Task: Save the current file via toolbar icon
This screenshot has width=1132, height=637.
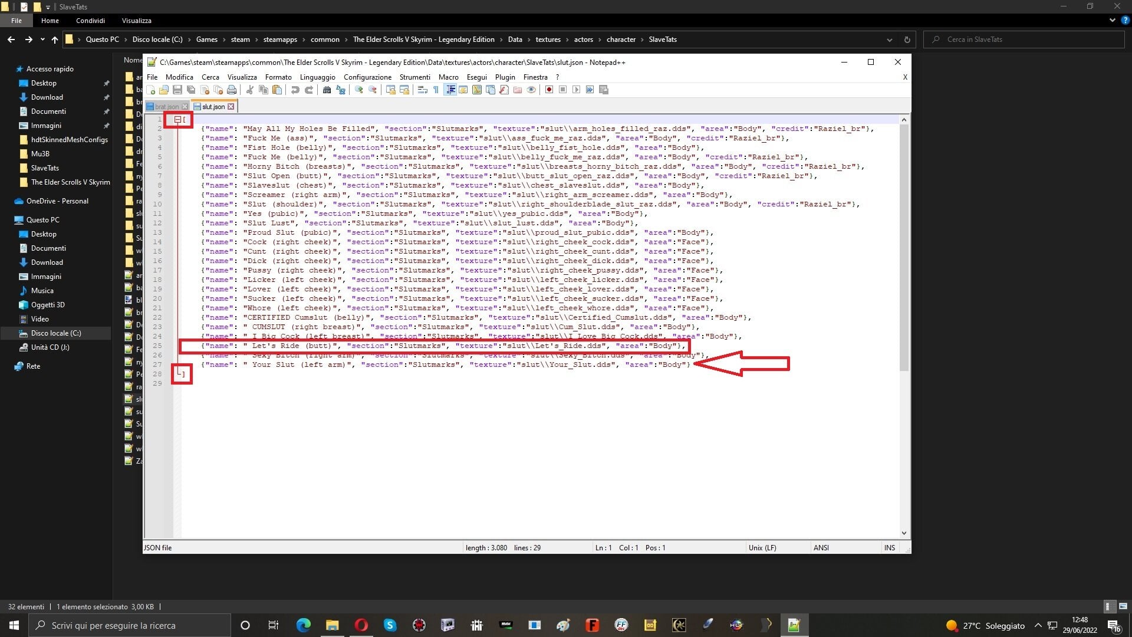Action: tap(177, 90)
